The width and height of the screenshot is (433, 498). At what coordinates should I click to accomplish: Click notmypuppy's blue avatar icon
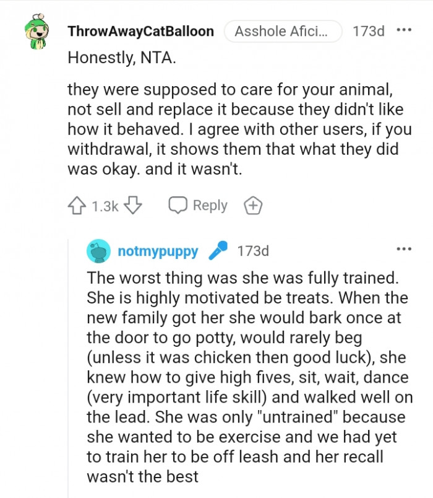pyautogui.click(x=99, y=251)
